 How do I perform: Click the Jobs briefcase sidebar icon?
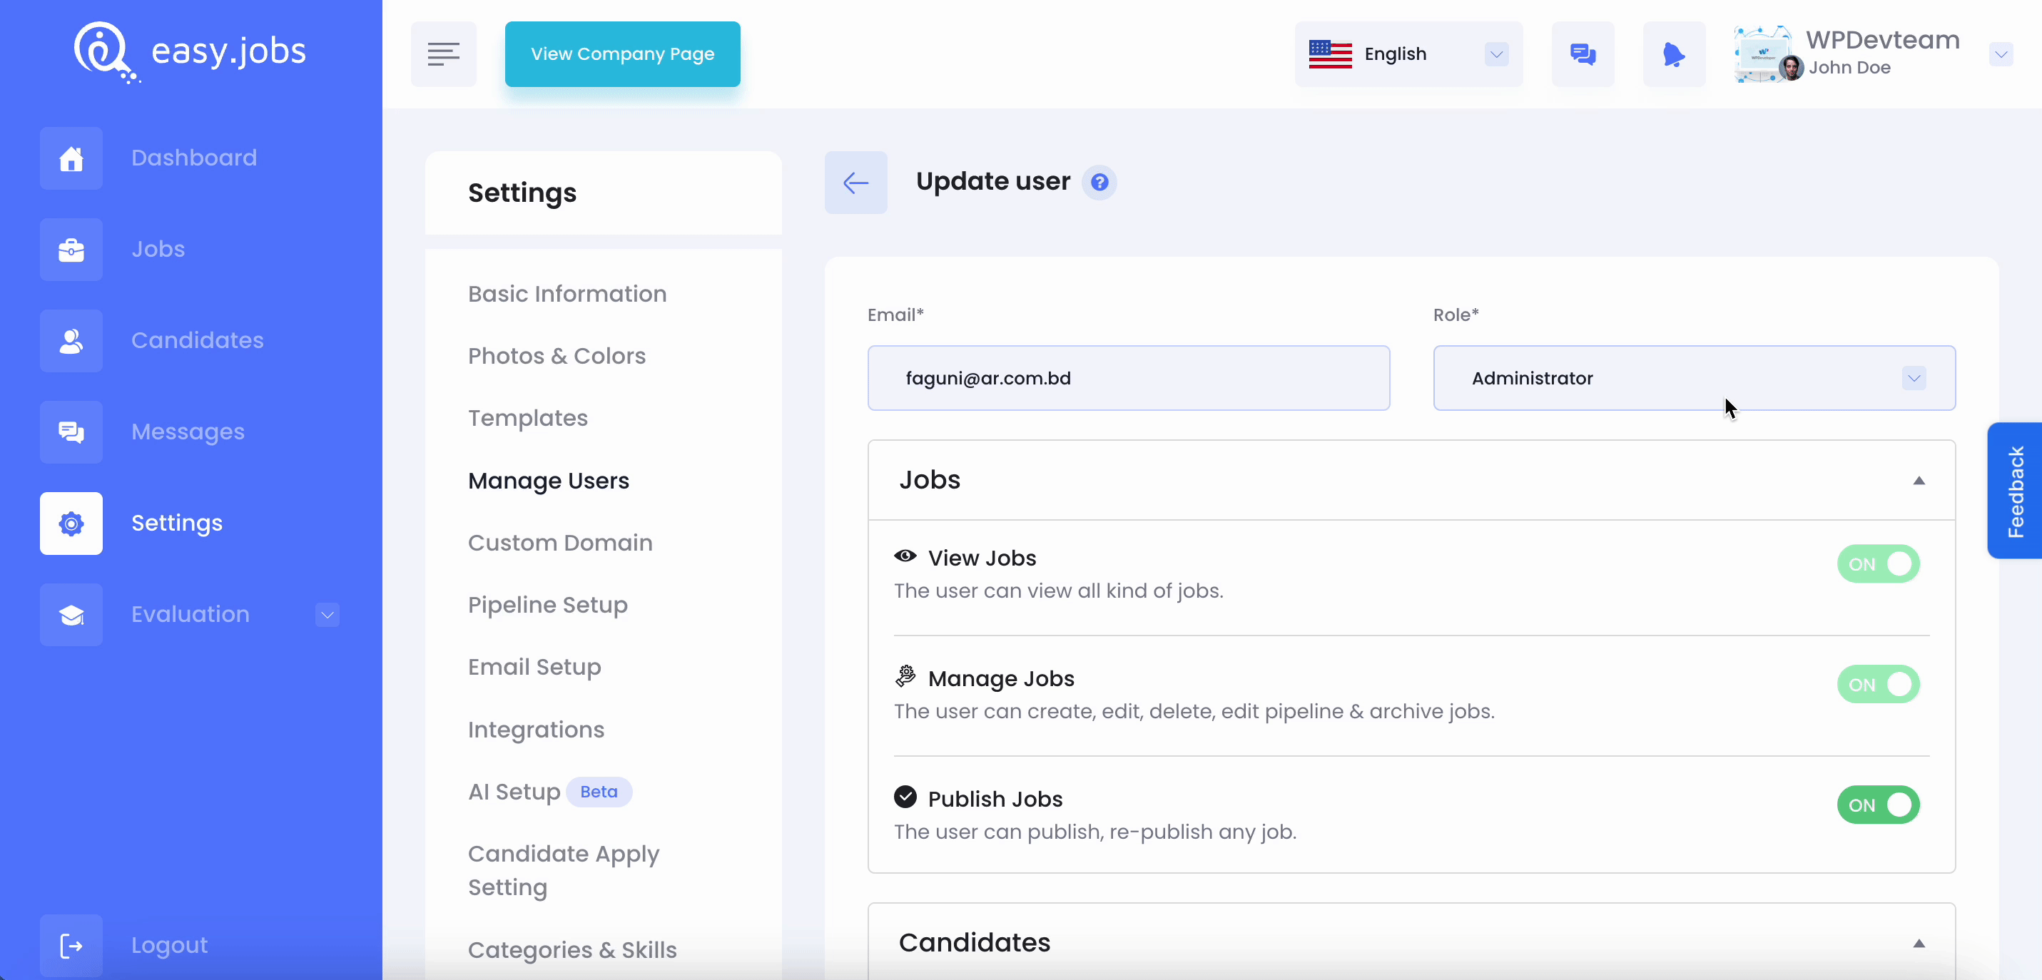(x=71, y=249)
